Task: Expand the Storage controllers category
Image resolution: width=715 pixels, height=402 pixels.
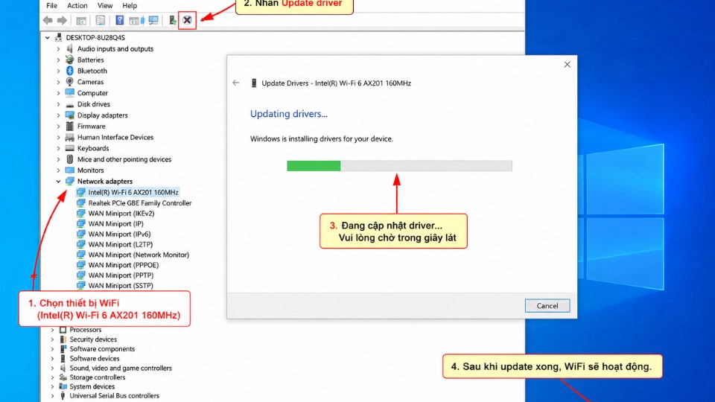Action: (x=52, y=377)
